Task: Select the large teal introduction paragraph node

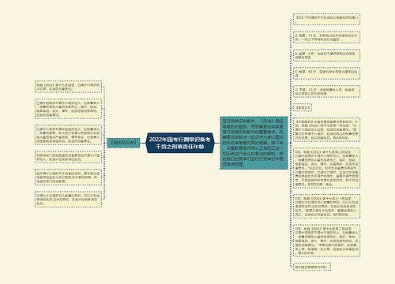Action: pyautogui.click(x=254, y=143)
